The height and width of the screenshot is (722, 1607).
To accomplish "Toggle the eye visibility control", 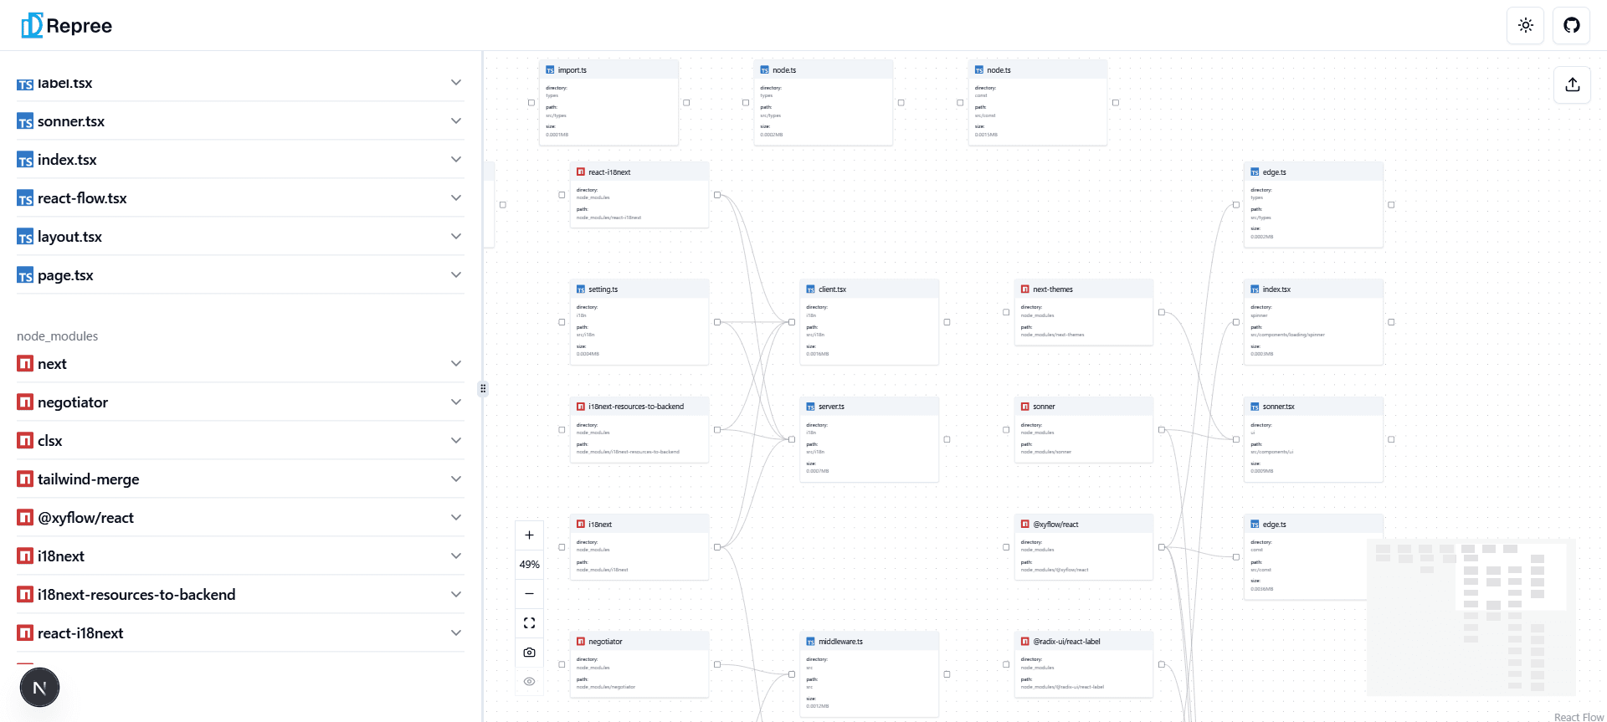I will [x=529, y=682].
